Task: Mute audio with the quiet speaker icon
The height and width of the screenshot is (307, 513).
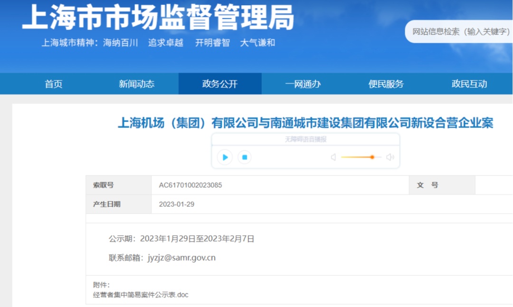Action: pyautogui.click(x=333, y=157)
